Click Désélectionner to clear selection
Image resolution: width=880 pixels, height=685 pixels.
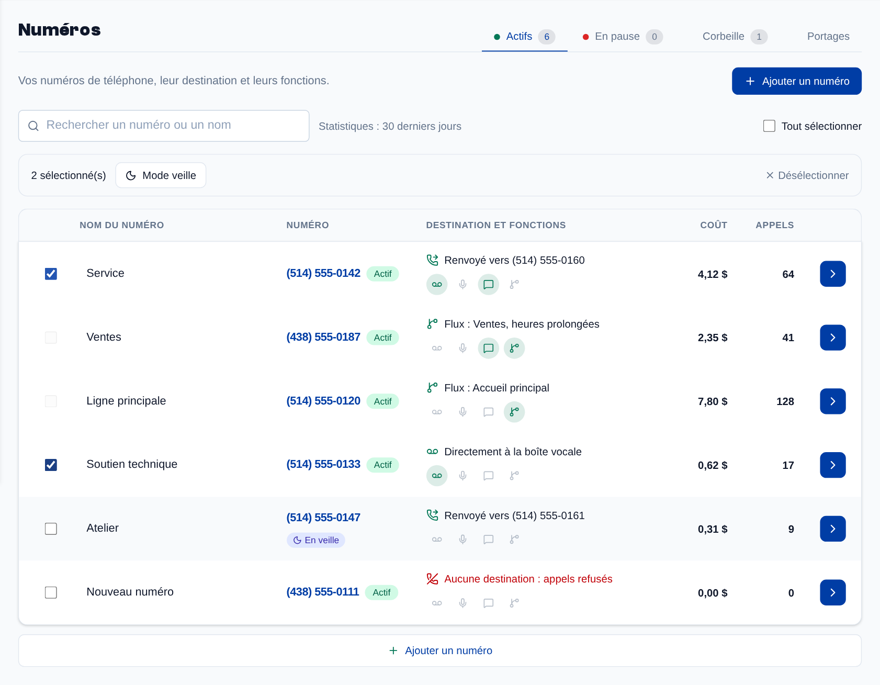(x=807, y=175)
